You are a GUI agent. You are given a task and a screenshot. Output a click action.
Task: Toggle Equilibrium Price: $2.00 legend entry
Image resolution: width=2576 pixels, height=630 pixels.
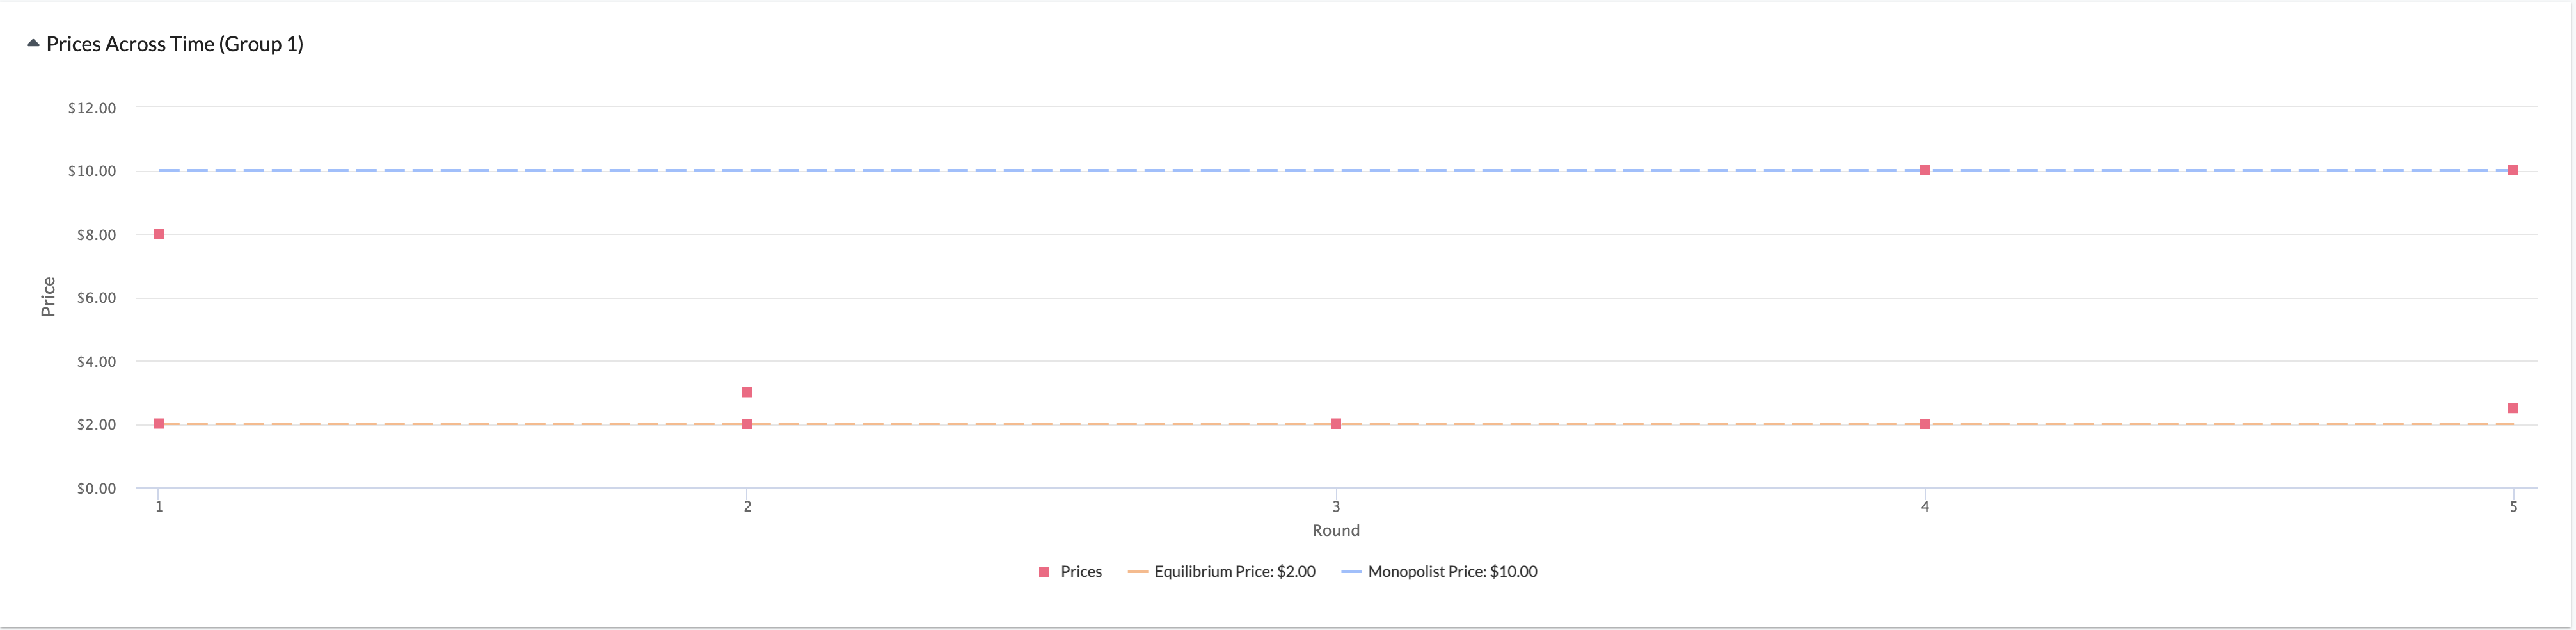tap(1221, 572)
